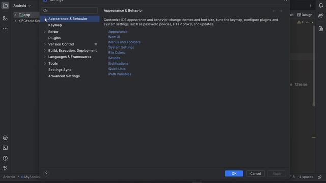Open the Notifications bell icon

321,6
